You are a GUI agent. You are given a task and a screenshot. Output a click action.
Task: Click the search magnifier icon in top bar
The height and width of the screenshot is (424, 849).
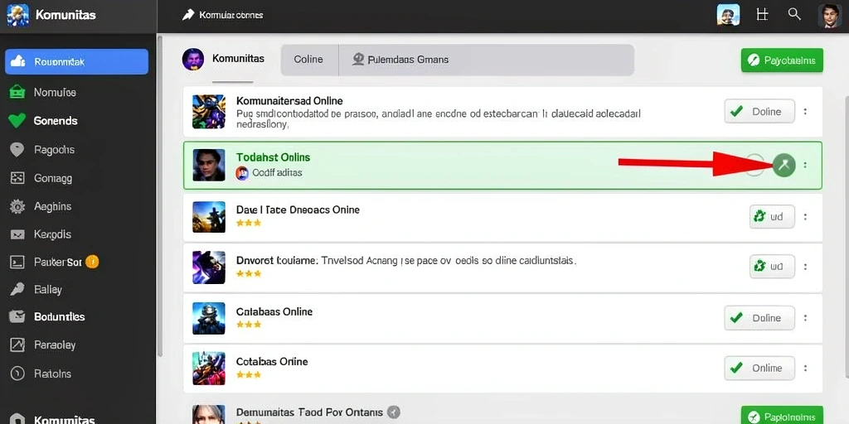tap(794, 15)
